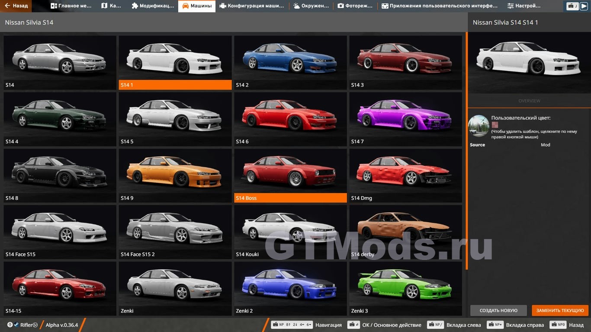This screenshot has height=332, width=591.
Task: Switch to the Окружение tab
Action: click(311, 6)
